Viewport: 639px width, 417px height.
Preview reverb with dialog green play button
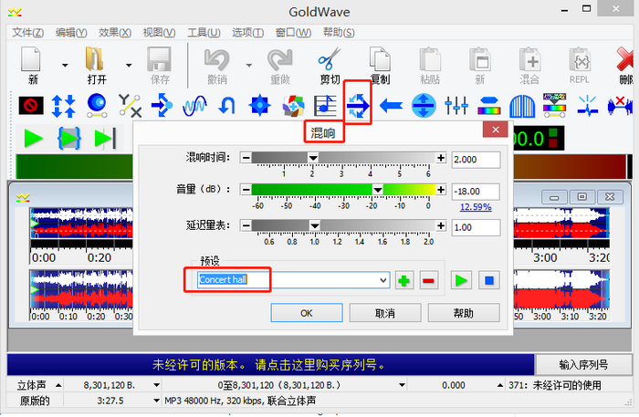click(x=461, y=280)
